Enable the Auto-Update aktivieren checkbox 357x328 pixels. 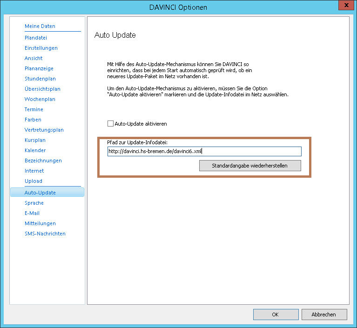[x=111, y=124]
